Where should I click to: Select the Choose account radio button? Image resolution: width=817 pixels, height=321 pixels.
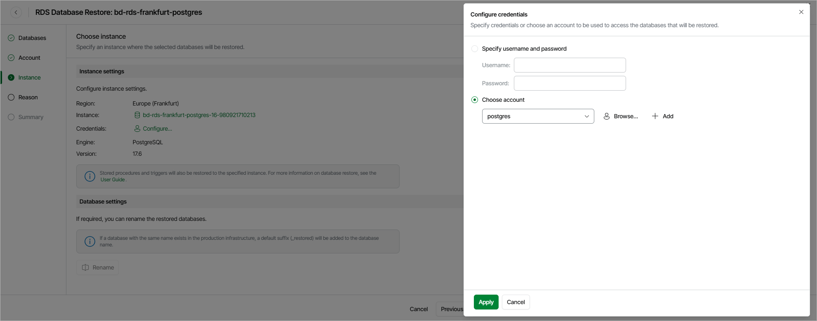point(475,100)
